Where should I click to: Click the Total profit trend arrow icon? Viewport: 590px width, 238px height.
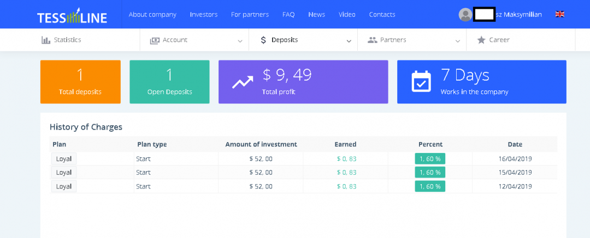click(x=243, y=82)
